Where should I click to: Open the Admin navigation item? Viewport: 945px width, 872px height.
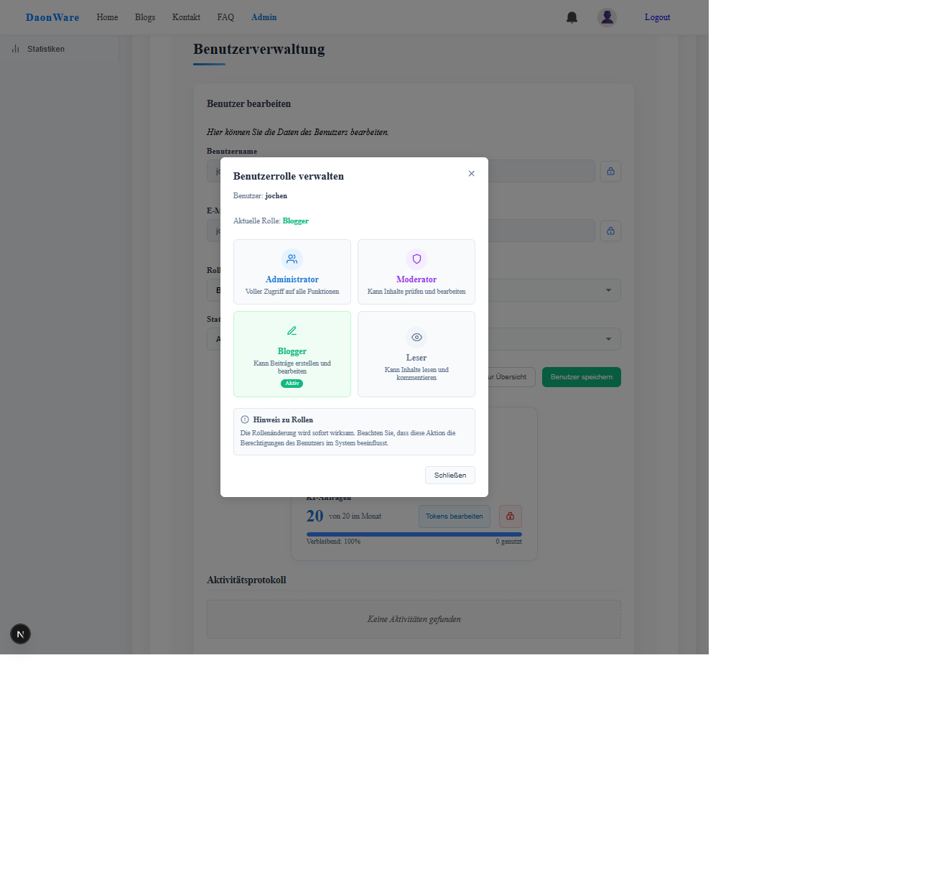click(x=264, y=17)
